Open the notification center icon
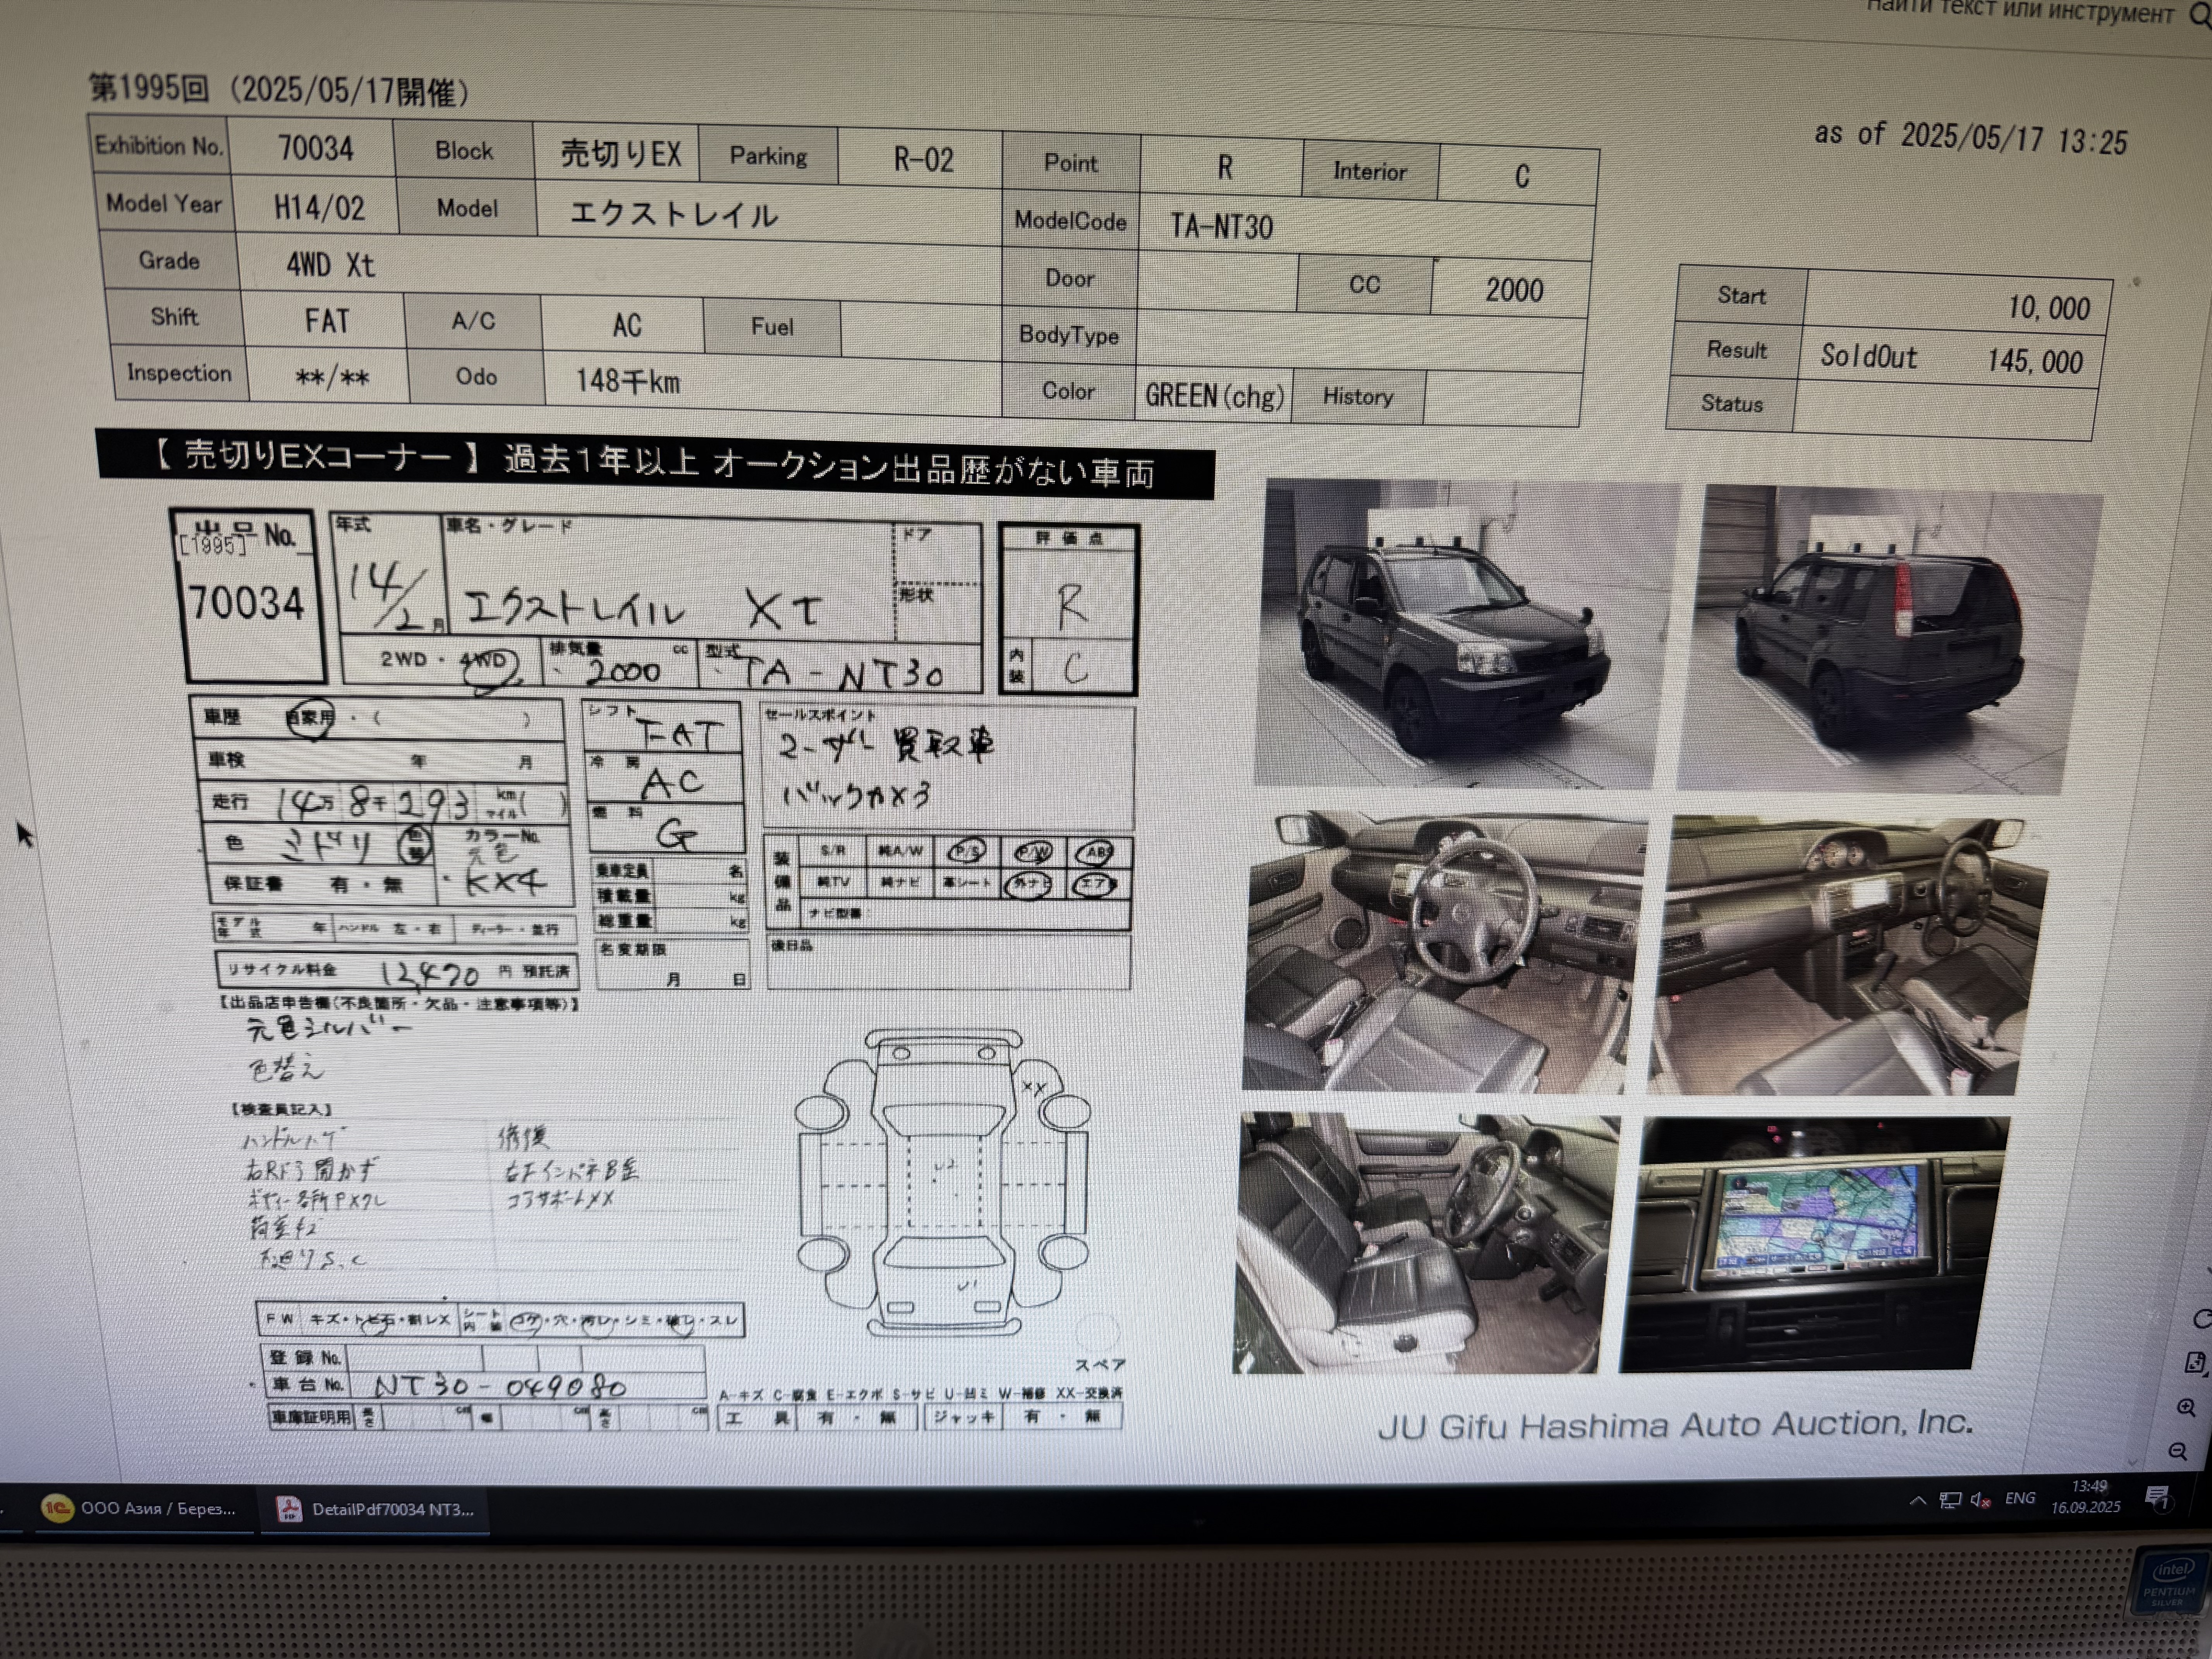 coord(2158,1498)
